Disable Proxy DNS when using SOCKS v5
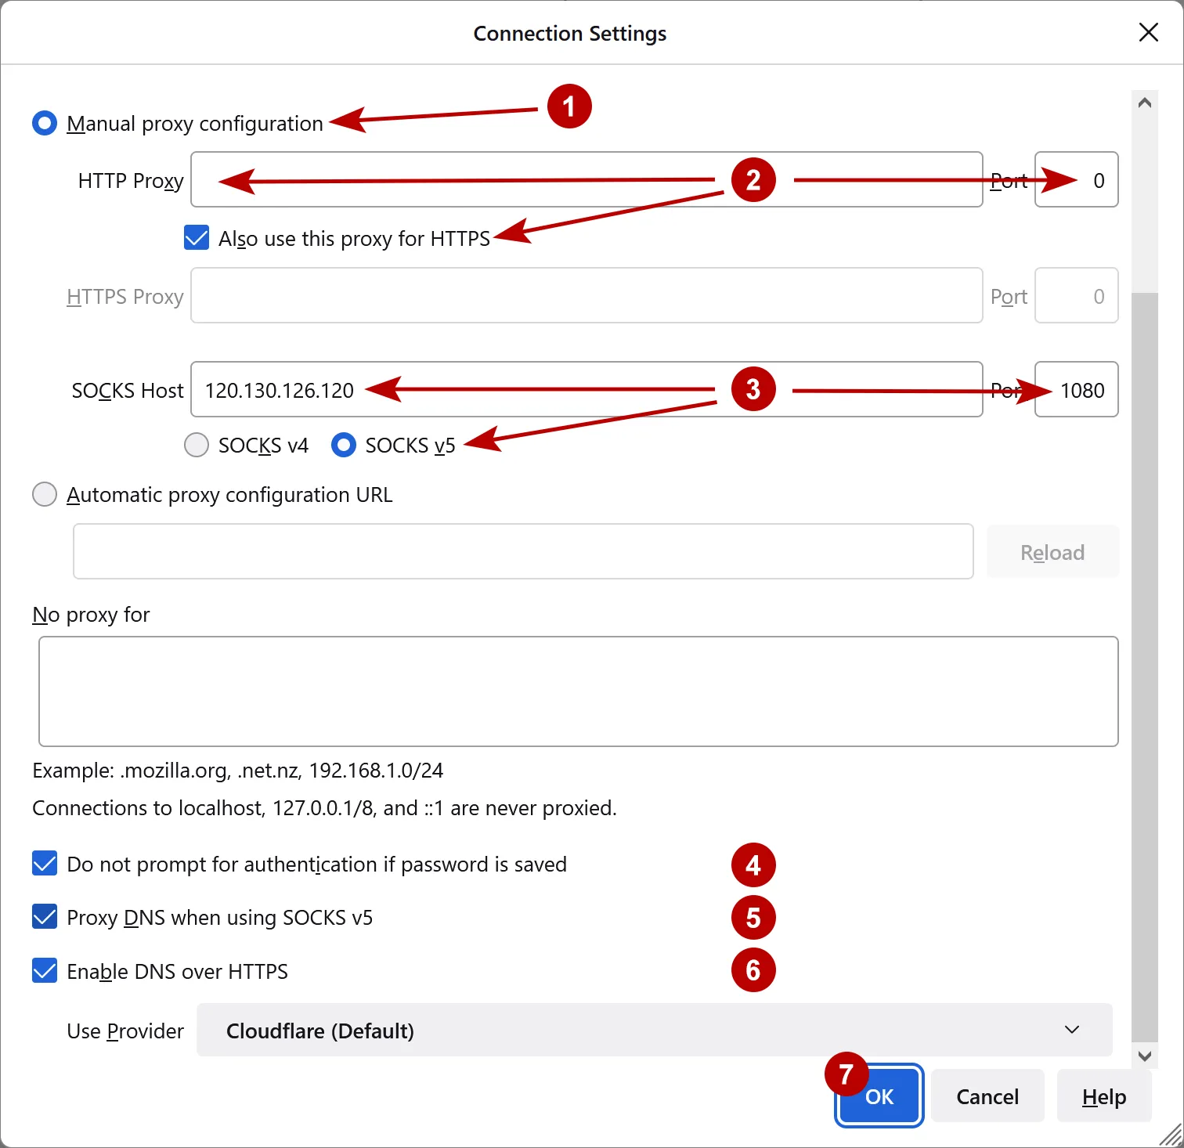The height and width of the screenshot is (1148, 1184). coord(45,917)
